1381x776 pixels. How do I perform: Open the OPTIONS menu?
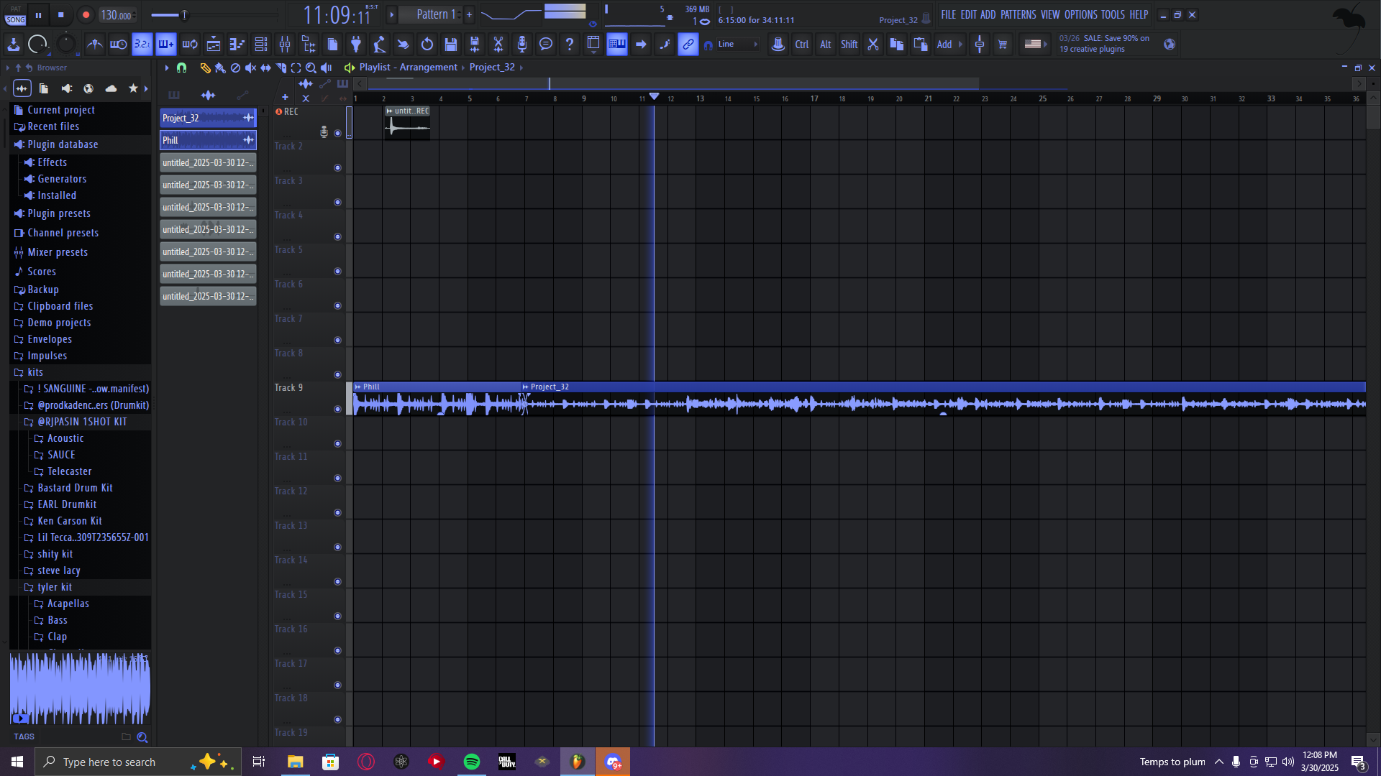(1080, 14)
